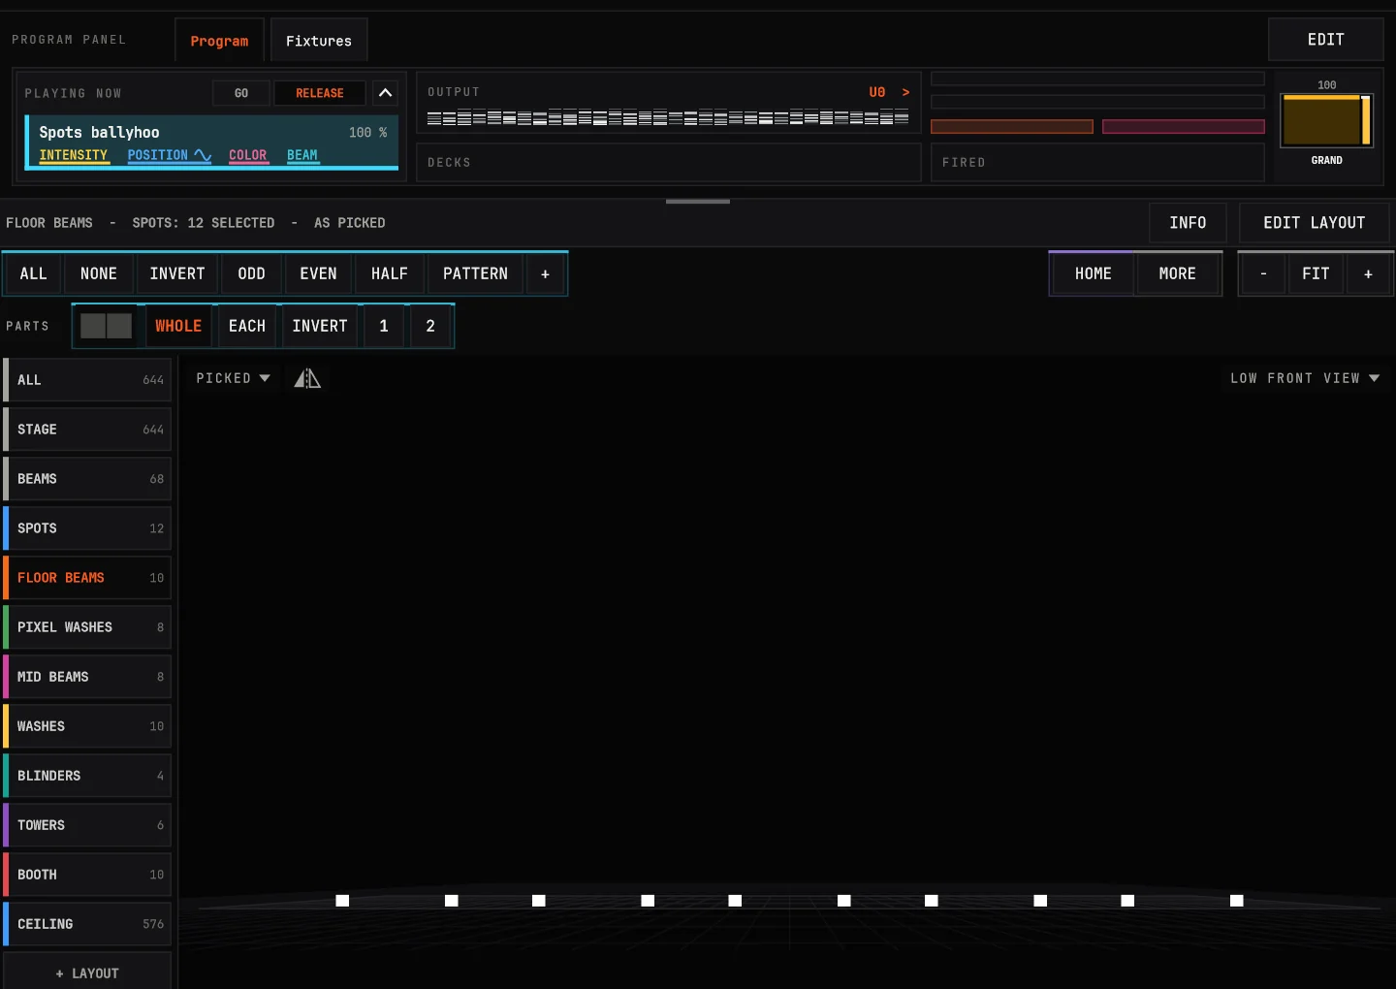This screenshot has height=989, width=1396.
Task: Toggle the Each parts mode
Action: tap(247, 326)
